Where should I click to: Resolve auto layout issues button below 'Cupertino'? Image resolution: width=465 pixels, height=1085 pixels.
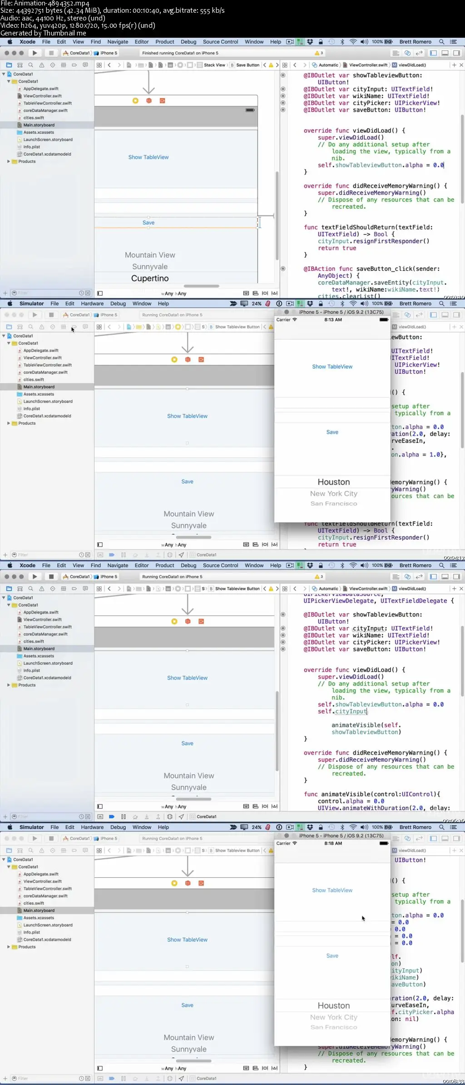(274, 294)
